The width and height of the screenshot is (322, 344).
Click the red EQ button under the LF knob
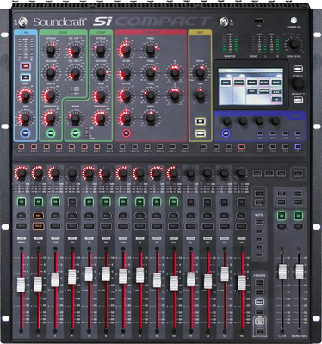[x=126, y=133]
